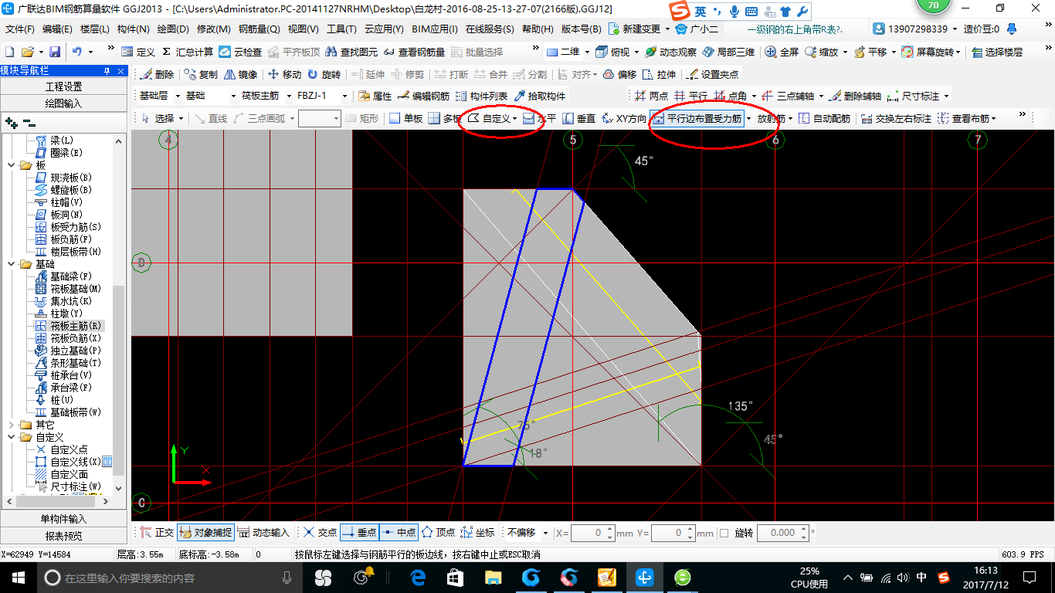Choose 多板 multi-slab mode
1055x593 pixels.
tap(445, 118)
